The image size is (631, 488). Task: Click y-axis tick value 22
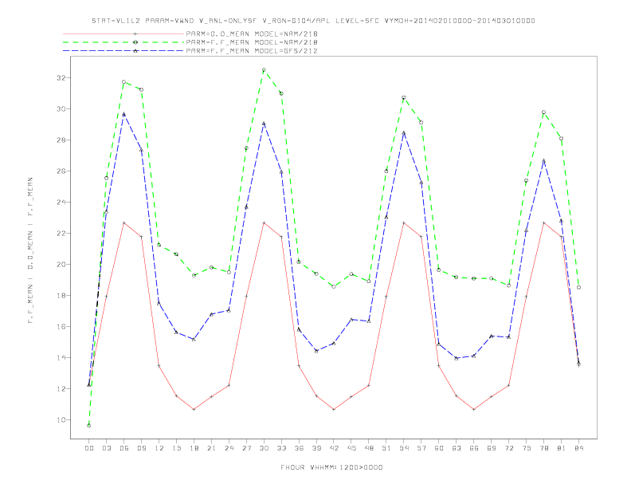[x=61, y=233]
